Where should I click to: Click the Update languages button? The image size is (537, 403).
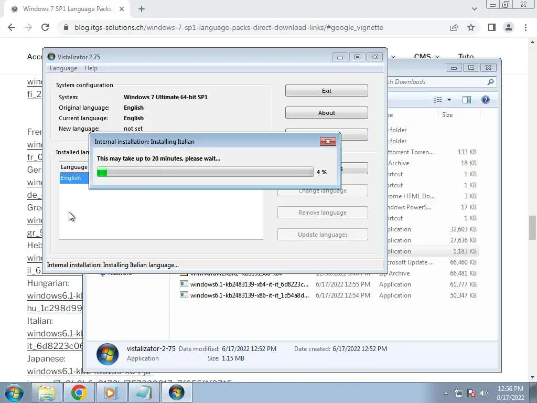pyautogui.click(x=323, y=235)
